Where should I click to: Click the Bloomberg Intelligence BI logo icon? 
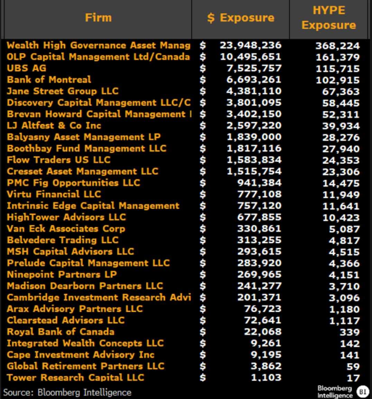[363, 391]
